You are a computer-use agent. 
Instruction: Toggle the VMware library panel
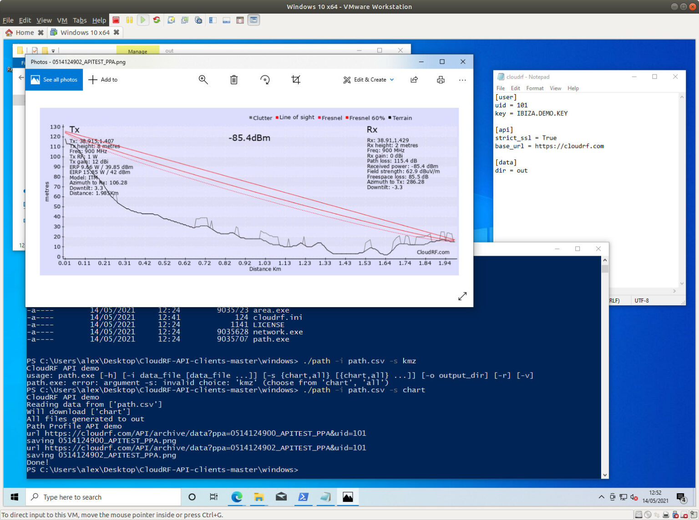pyautogui.click(x=213, y=20)
